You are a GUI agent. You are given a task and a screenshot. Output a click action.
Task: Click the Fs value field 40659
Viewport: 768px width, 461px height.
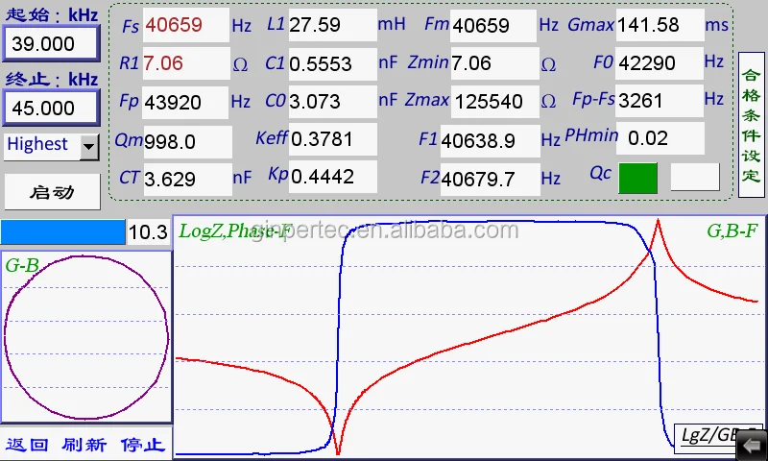pyautogui.click(x=185, y=26)
